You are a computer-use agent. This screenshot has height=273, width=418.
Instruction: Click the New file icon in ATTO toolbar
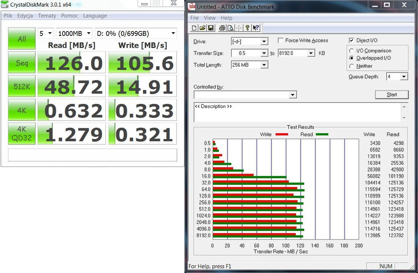[194, 28]
